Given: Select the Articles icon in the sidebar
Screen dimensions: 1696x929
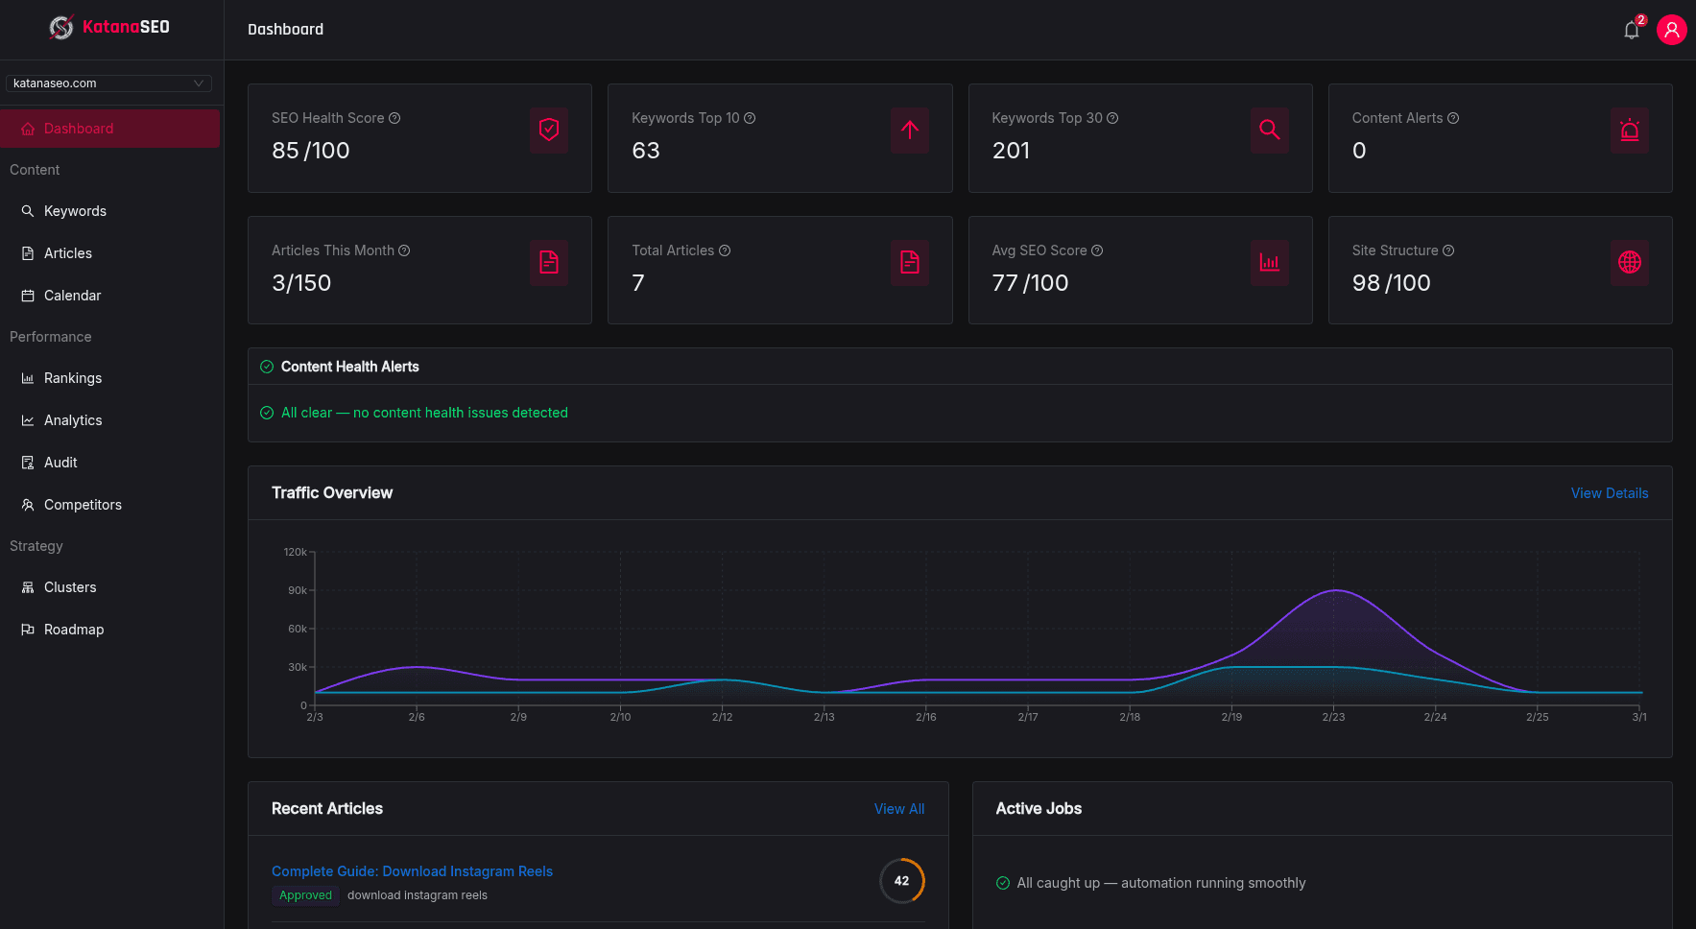Looking at the screenshot, I should 29,252.
